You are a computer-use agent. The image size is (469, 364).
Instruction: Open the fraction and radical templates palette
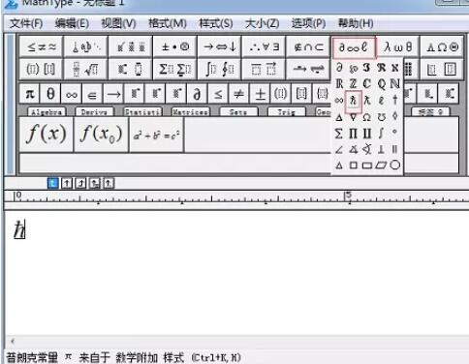[x=86, y=69]
